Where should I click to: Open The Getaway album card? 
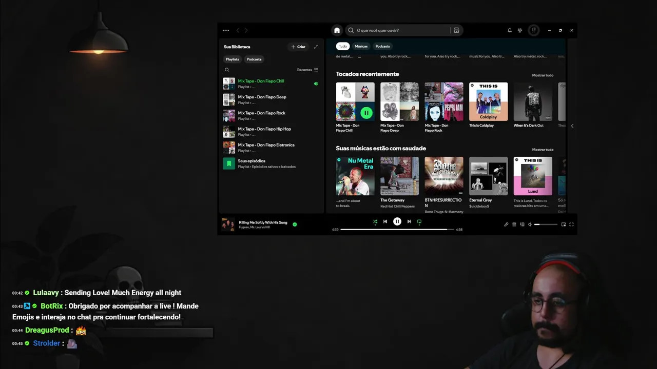point(399,183)
